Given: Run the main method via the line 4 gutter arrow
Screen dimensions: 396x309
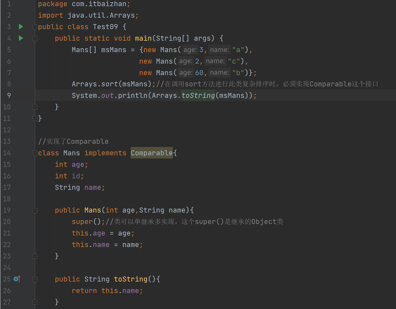Looking at the screenshot, I should (21, 38).
